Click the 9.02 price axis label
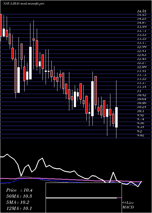The image size is (152, 213). point(140,135)
